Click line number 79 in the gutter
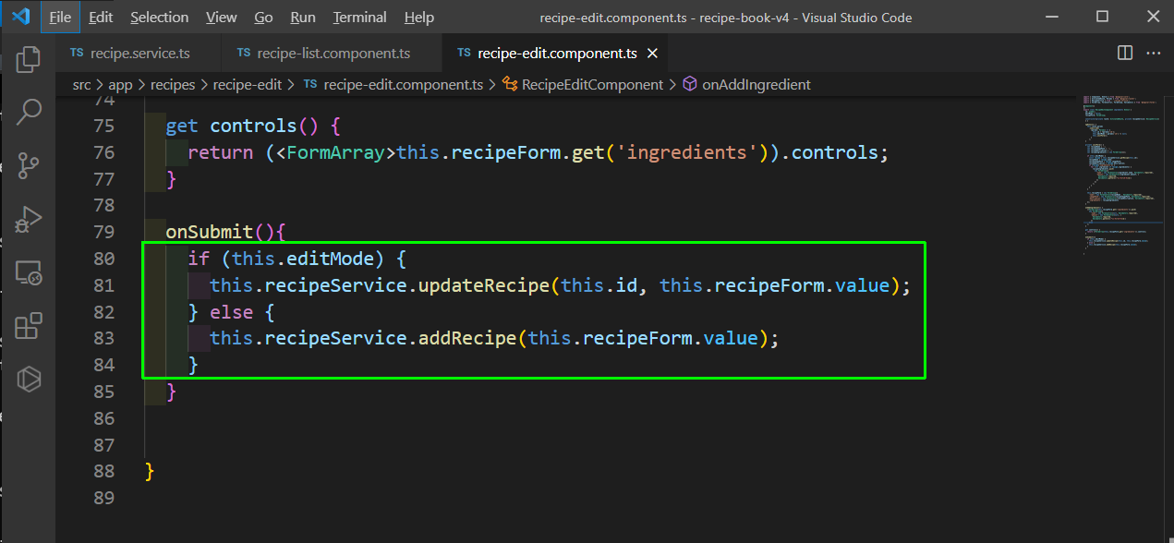The width and height of the screenshot is (1174, 543). pos(104,232)
